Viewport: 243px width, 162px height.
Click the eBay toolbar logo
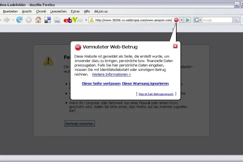[x=70, y=20]
